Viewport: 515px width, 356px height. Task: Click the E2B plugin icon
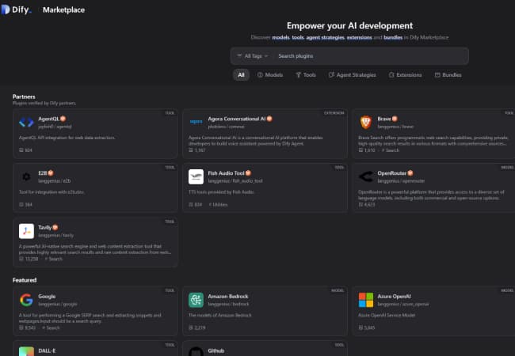click(x=26, y=176)
